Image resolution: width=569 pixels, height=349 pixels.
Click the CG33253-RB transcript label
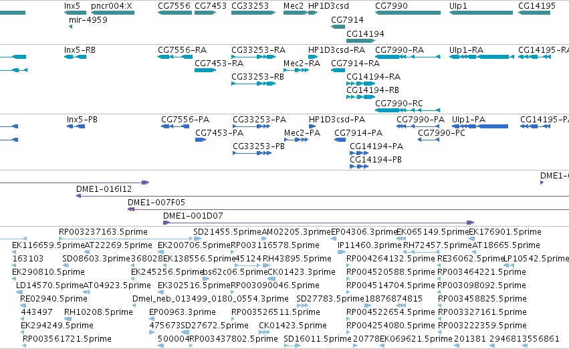pyautogui.click(x=257, y=76)
